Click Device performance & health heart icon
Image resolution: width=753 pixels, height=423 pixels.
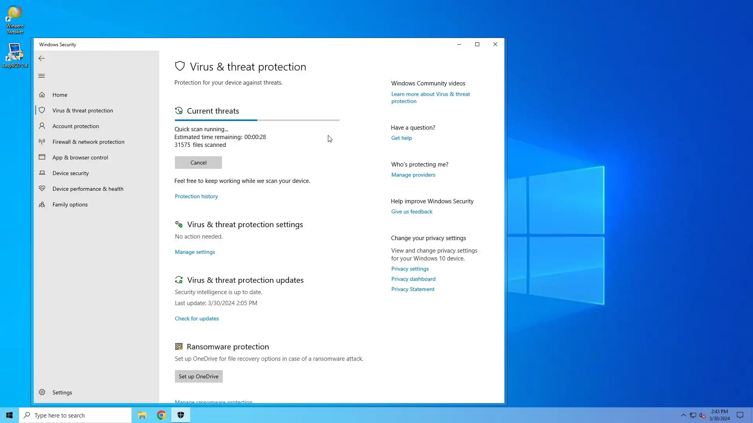point(42,189)
